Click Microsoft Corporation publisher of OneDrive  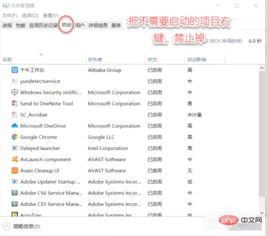(x=114, y=126)
